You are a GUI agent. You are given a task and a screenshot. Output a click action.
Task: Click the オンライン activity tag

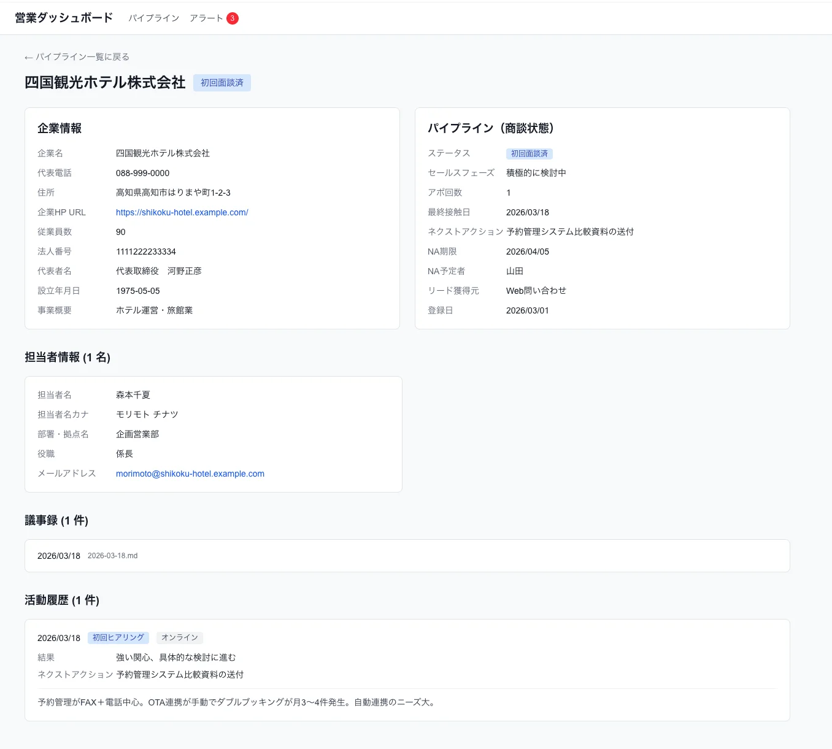(179, 638)
